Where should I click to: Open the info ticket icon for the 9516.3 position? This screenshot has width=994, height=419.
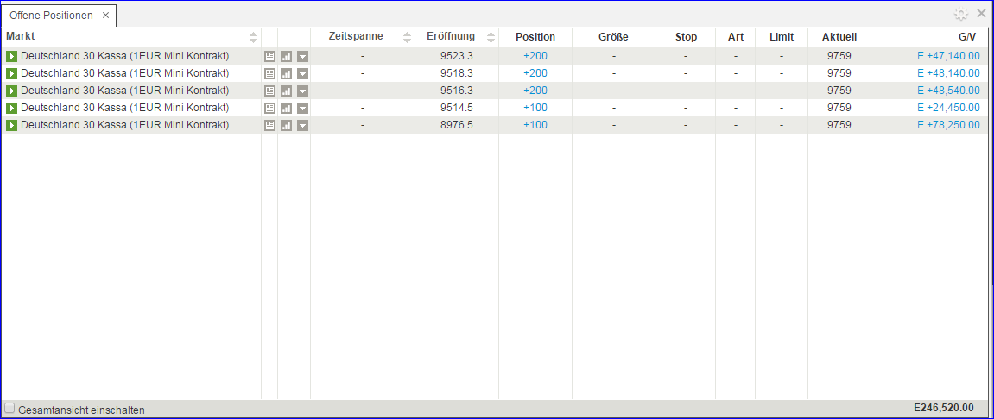click(270, 91)
